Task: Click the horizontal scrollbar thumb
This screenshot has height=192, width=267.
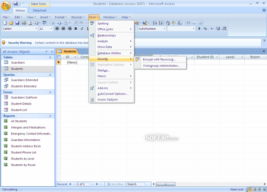Action: tap(166, 184)
